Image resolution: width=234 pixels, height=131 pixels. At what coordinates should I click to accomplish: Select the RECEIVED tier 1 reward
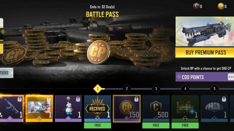click(97, 109)
